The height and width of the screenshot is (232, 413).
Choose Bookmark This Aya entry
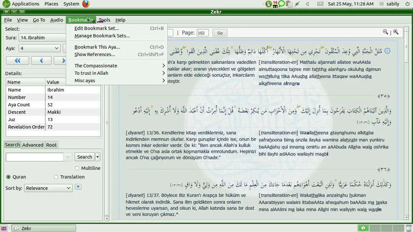tap(117, 47)
